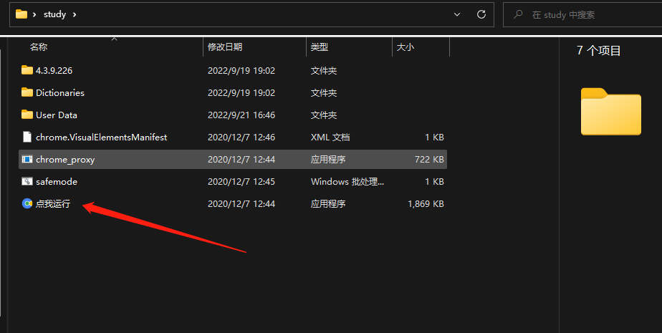This screenshot has width=662, height=333.
Task: Click the 722 KB size cell
Action: pos(429,160)
